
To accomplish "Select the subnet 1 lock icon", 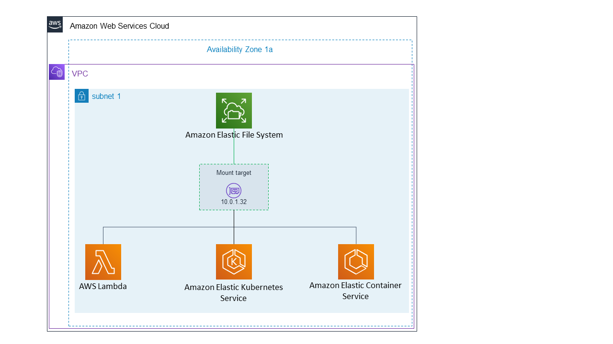I will coord(81,96).
